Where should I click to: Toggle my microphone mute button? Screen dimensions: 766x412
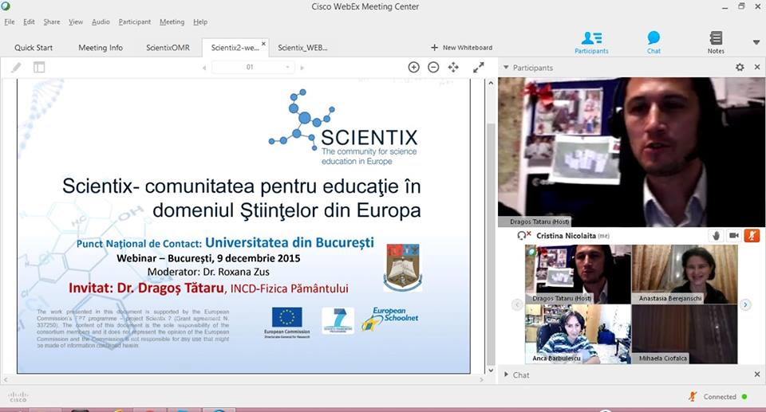pos(752,236)
